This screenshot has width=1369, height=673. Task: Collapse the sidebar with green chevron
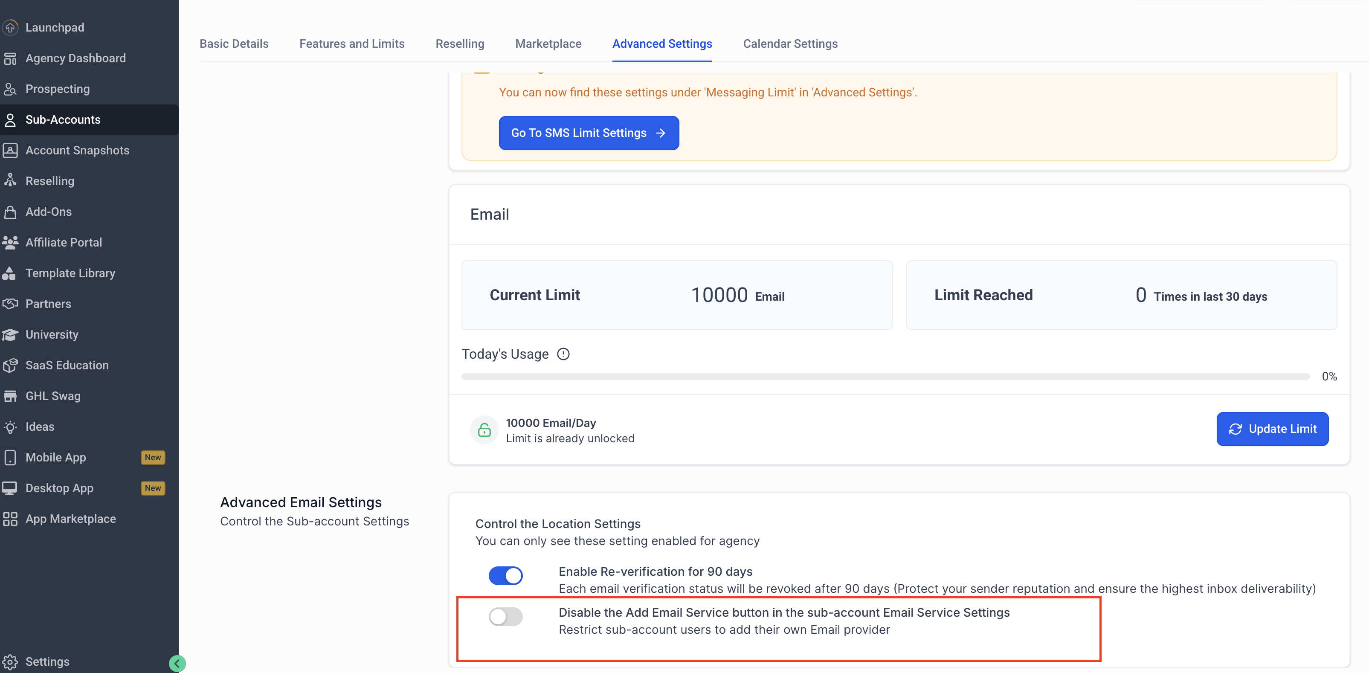pos(177,663)
